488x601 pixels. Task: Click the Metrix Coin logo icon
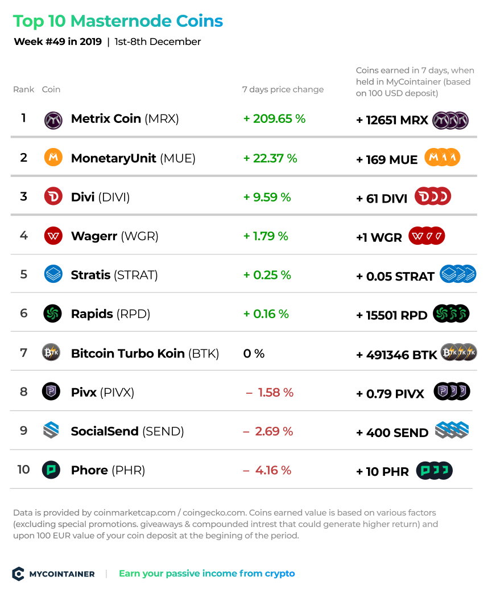(53, 120)
